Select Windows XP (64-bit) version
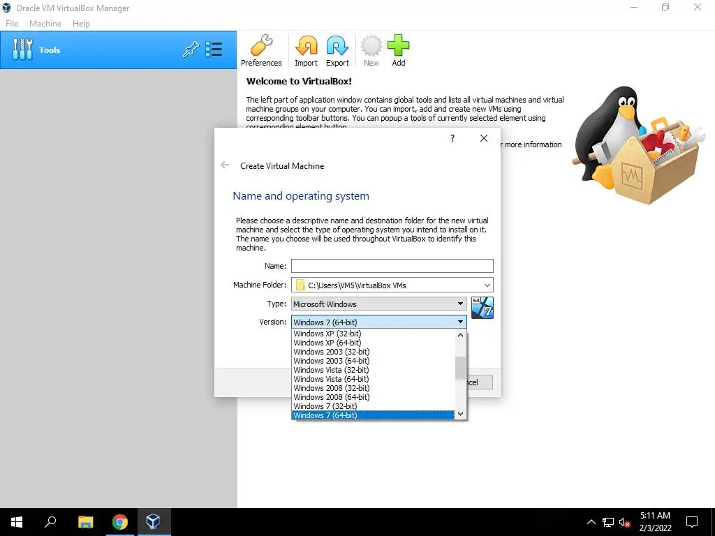The height and width of the screenshot is (536, 715). (x=374, y=343)
